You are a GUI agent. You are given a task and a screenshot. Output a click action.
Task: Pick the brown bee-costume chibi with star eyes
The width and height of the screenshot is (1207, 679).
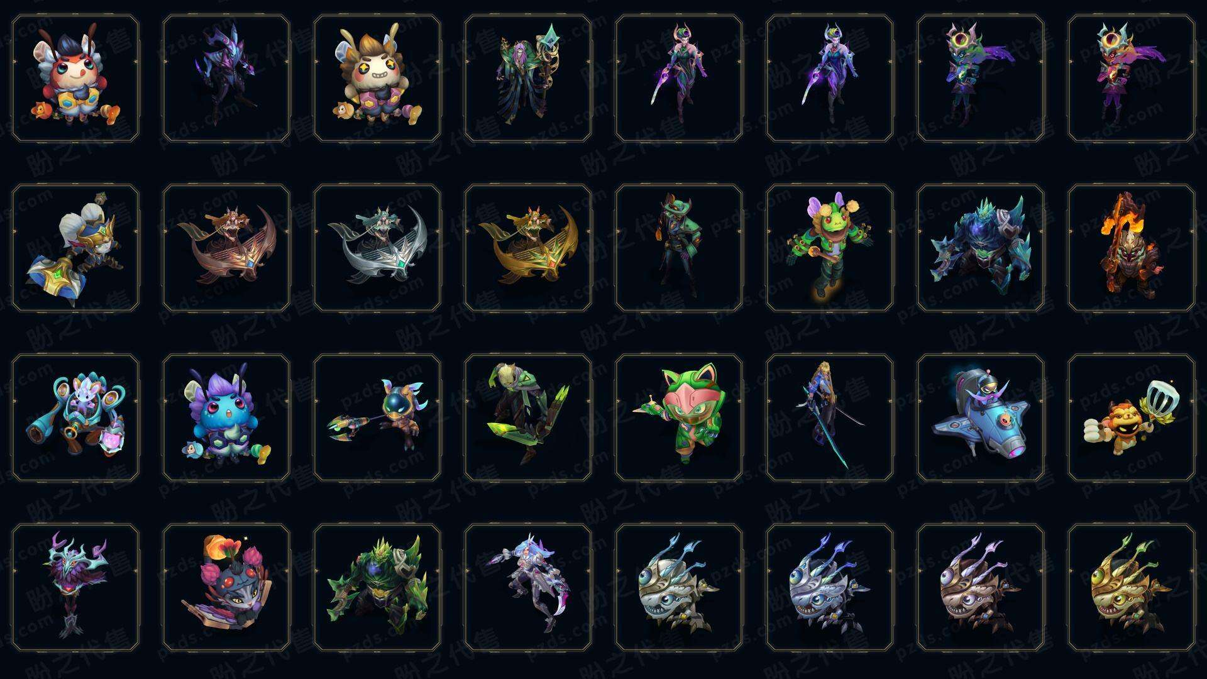(377, 78)
